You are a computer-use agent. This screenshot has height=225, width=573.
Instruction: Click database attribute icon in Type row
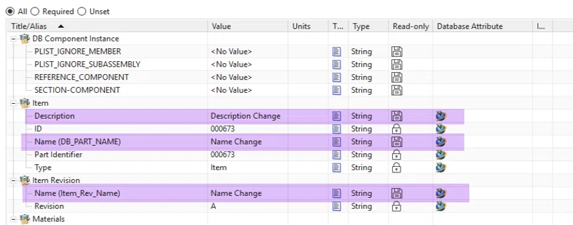coord(441,168)
